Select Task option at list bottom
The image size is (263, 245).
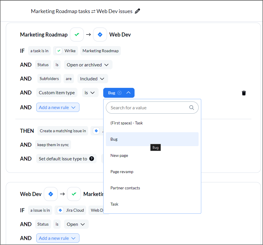click(x=152, y=204)
